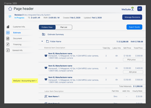Click the PSA price button
The width and height of the screenshot is (151, 108).
133,60
